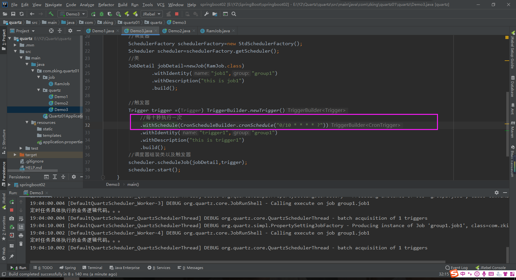Click the console horizontal scrollbar
Viewport: 516px width, 280px height.
[237, 262]
